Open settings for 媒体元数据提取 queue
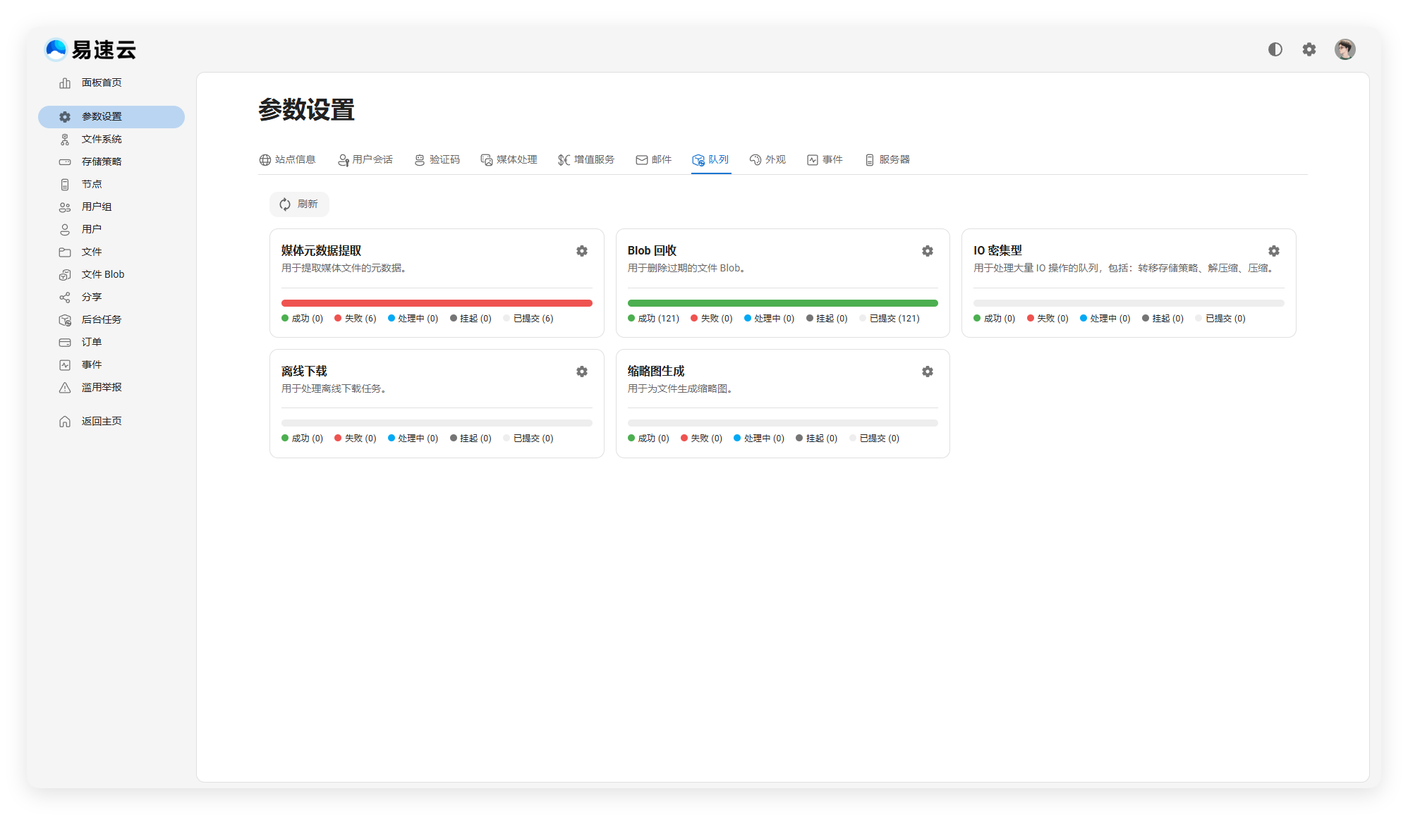Viewport: 1408px width, 815px height. click(581, 251)
